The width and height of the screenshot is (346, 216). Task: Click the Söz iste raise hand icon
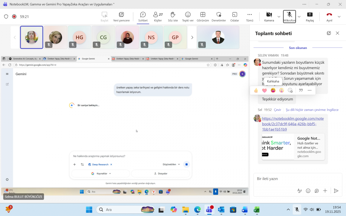[x=173, y=15]
